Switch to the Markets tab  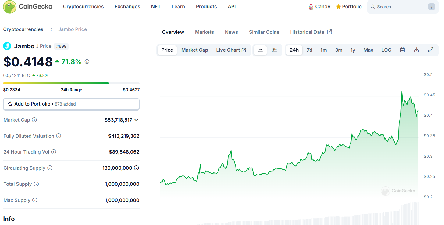click(x=204, y=32)
